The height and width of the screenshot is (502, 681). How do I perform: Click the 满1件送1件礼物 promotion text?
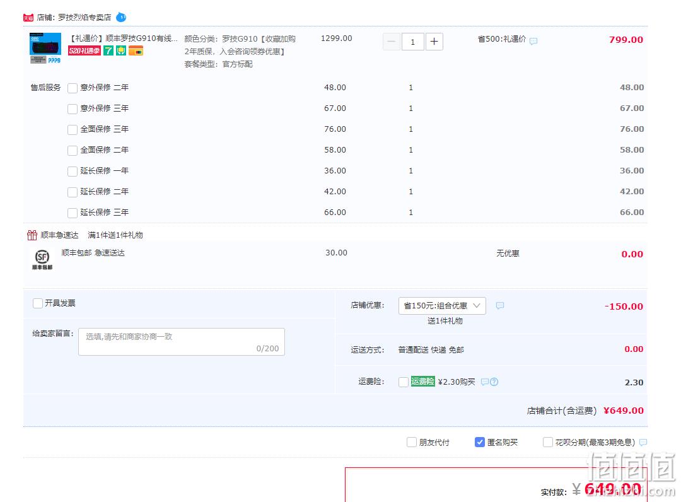tap(115, 235)
